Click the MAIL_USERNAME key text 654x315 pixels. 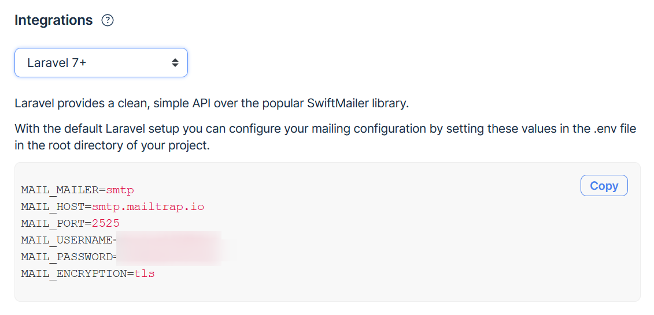pos(66,240)
